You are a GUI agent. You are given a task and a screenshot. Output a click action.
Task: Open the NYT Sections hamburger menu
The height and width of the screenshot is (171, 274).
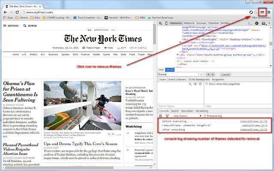coord(11,26)
